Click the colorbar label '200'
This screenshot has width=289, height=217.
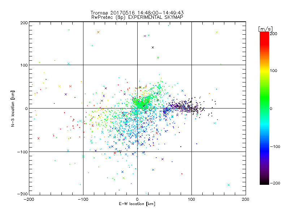(273, 34)
